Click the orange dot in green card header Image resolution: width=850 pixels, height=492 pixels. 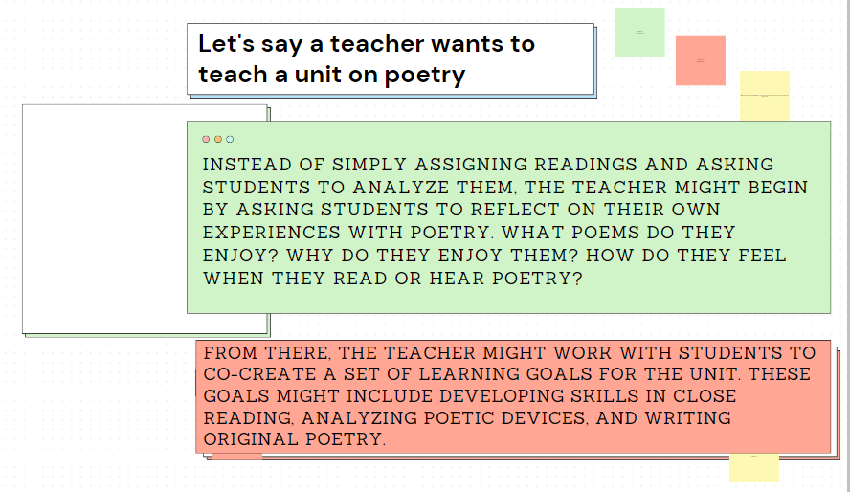coord(218,139)
